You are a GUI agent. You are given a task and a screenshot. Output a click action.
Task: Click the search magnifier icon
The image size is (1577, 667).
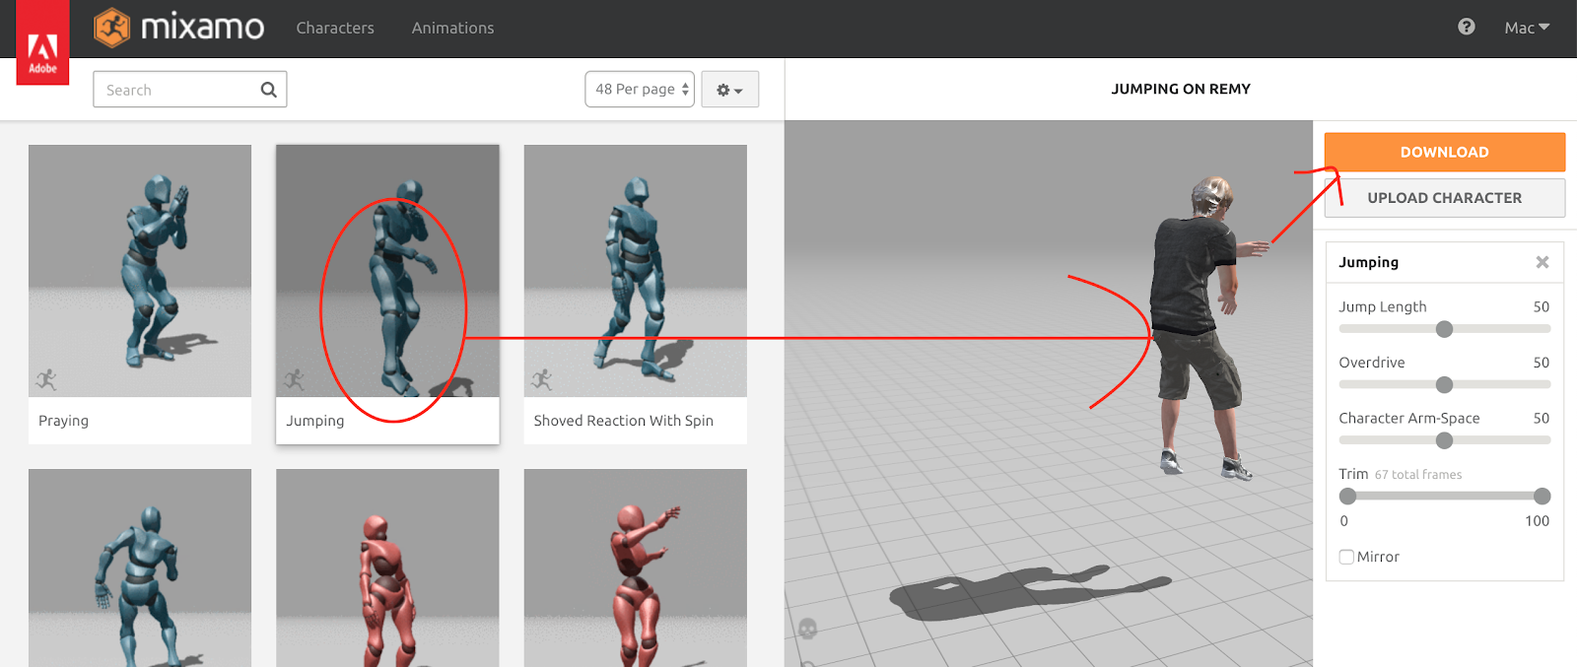(x=268, y=90)
